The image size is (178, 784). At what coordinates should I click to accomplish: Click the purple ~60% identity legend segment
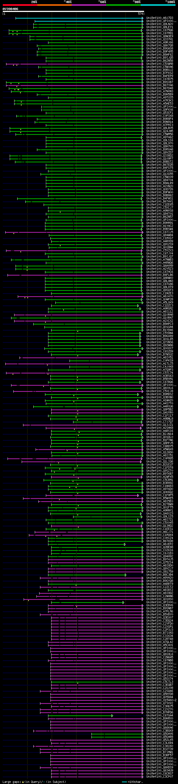tap(89, 5)
